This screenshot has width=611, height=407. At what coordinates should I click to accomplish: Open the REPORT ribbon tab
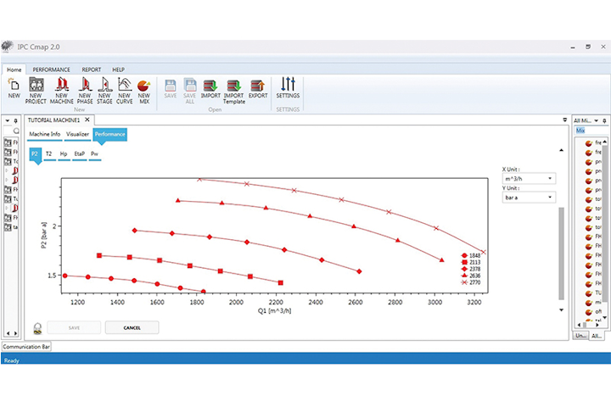pyautogui.click(x=91, y=70)
